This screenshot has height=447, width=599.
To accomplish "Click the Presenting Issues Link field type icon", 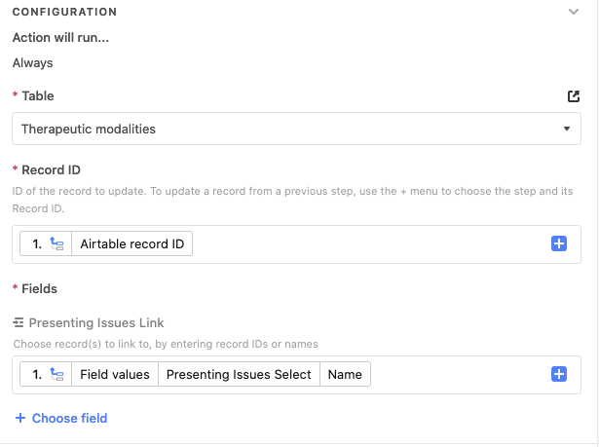I will pos(19,322).
